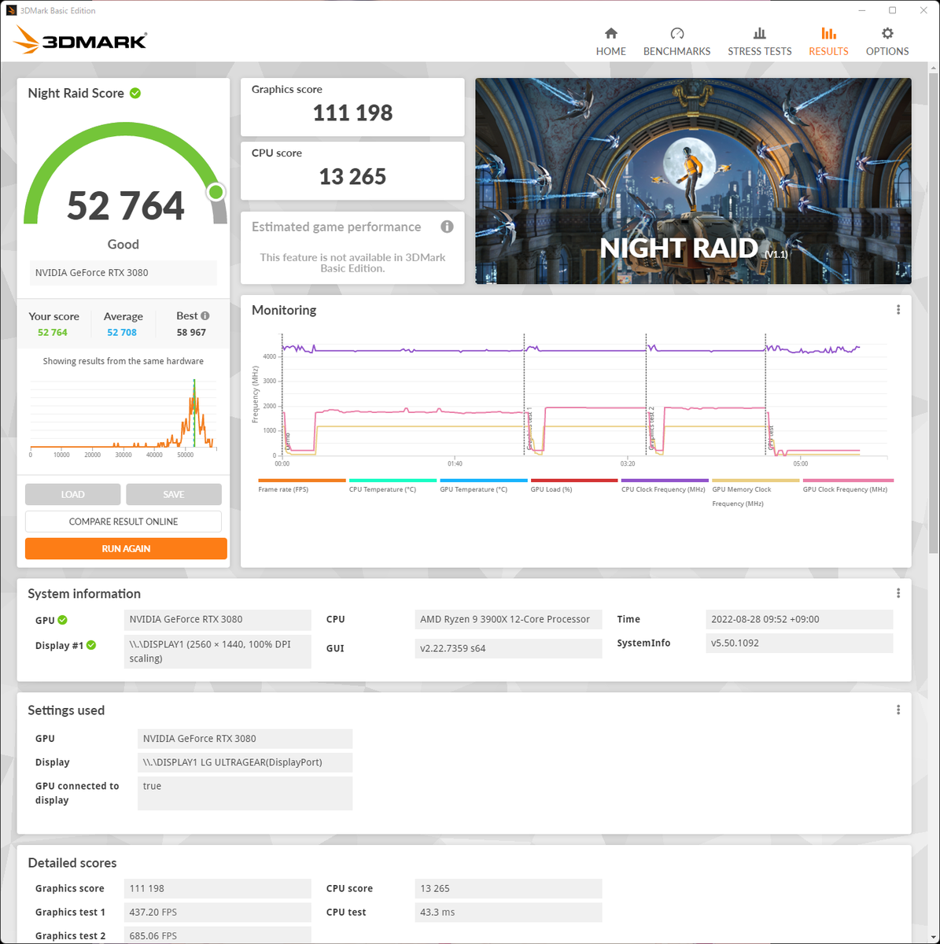Click the green checkmark next to GPU
This screenshot has height=944, width=940.
(x=63, y=620)
